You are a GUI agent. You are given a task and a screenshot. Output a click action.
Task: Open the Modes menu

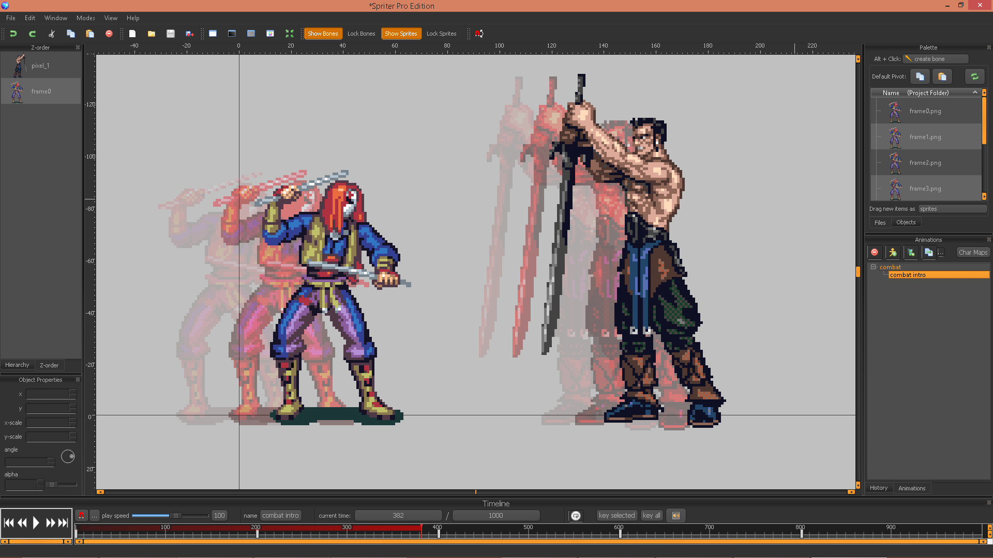click(x=85, y=18)
